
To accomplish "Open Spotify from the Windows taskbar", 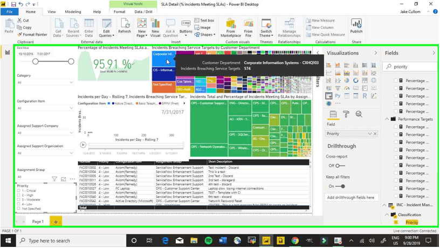I will tap(208, 240).
